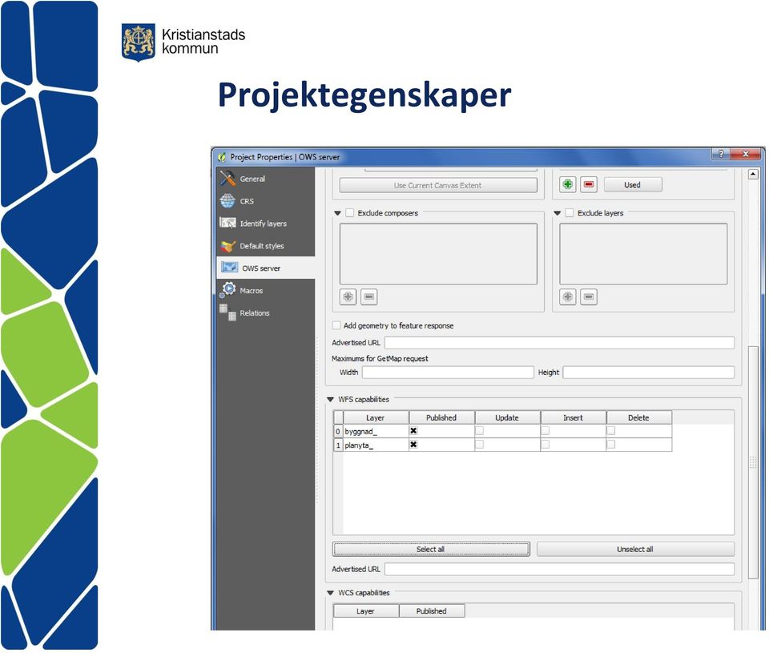Open the General tab

(266, 179)
